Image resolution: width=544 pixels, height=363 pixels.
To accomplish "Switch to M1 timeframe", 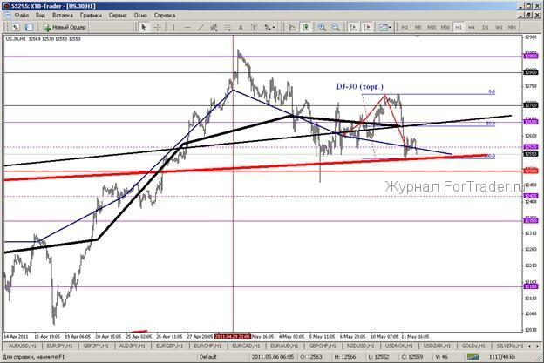I will tap(405, 27).
